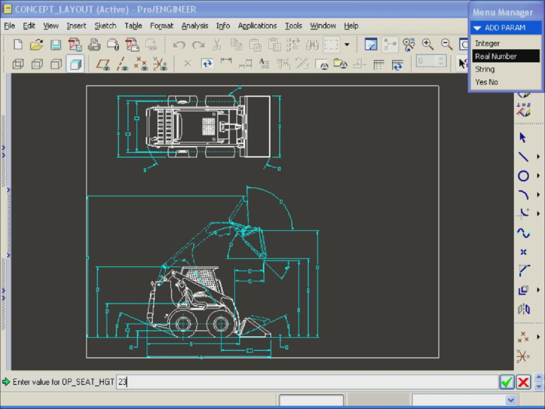
Task: Choose the Select arrow tool in sidebar
Action: tap(523, 138)
